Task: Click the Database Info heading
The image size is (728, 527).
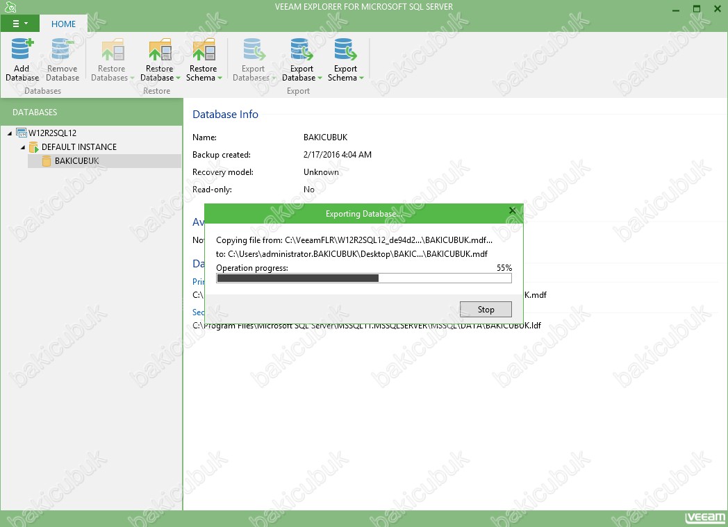Action: click(x=225, y=115)
